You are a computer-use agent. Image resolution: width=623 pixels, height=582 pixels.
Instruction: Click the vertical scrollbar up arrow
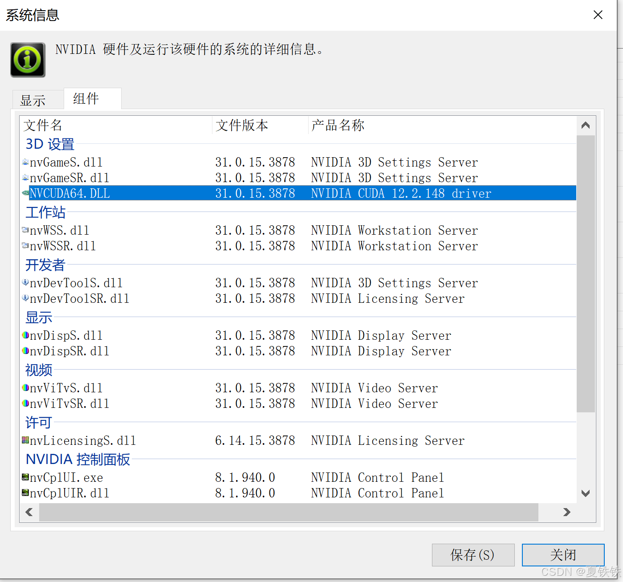point(586,126)
